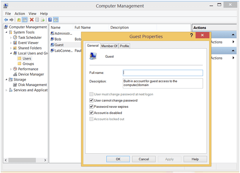Click the System Tools icon
Viewport: 240px width, 173px height.
click(10, 32)
